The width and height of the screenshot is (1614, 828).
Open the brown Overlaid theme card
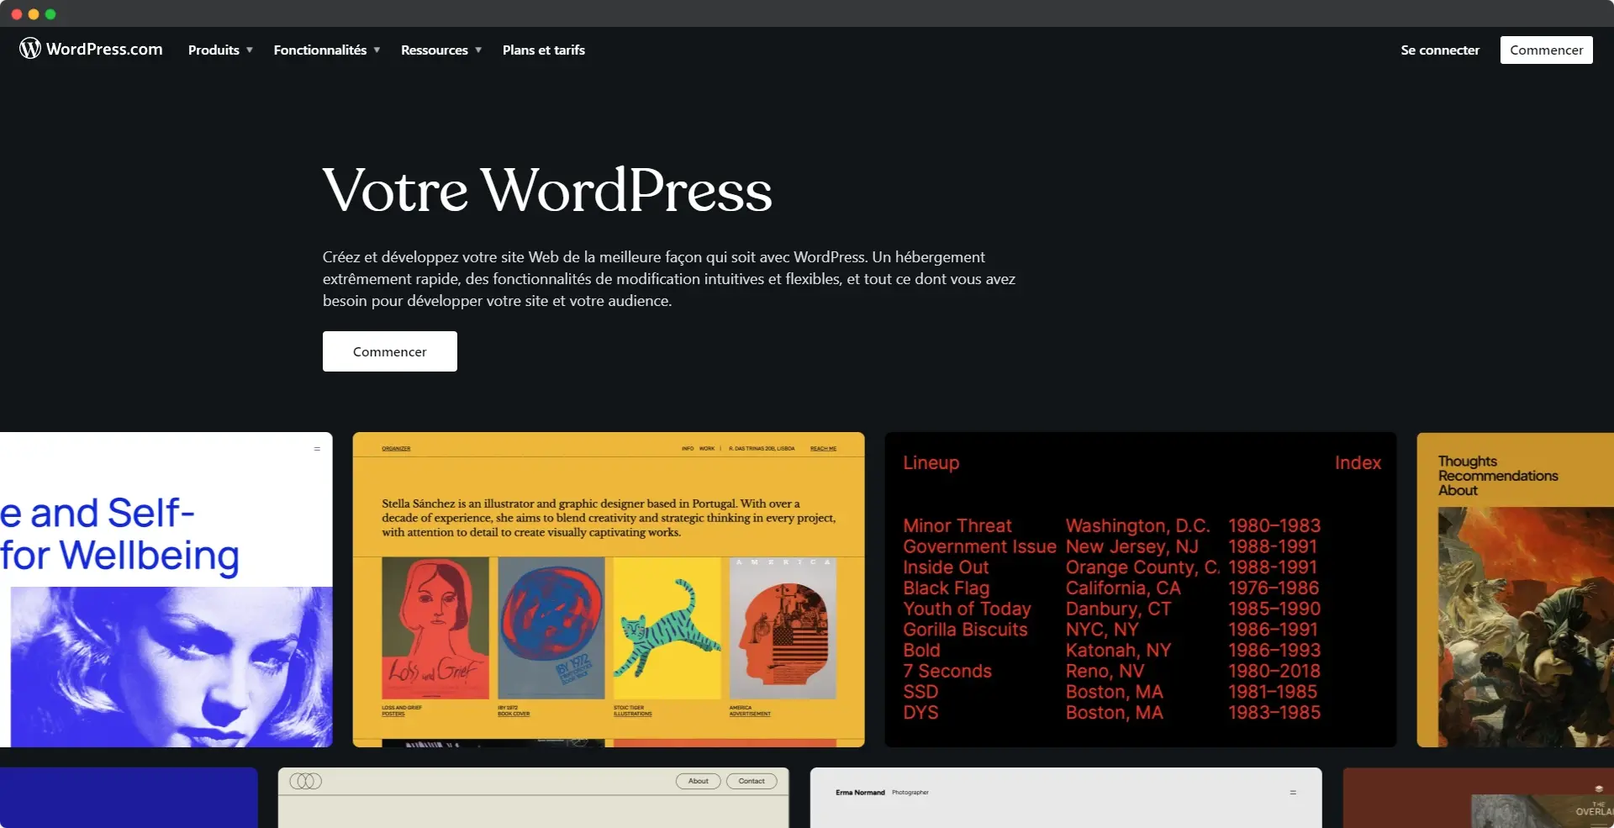(x=1478, y=798)
